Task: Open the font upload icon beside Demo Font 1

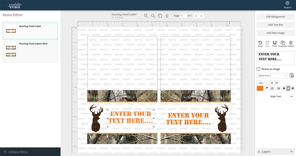Action: pyautogui.click(x=292, y=76)
